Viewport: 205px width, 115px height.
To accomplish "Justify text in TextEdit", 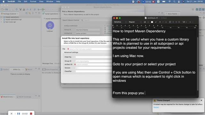I will click(x=179, y=22).
